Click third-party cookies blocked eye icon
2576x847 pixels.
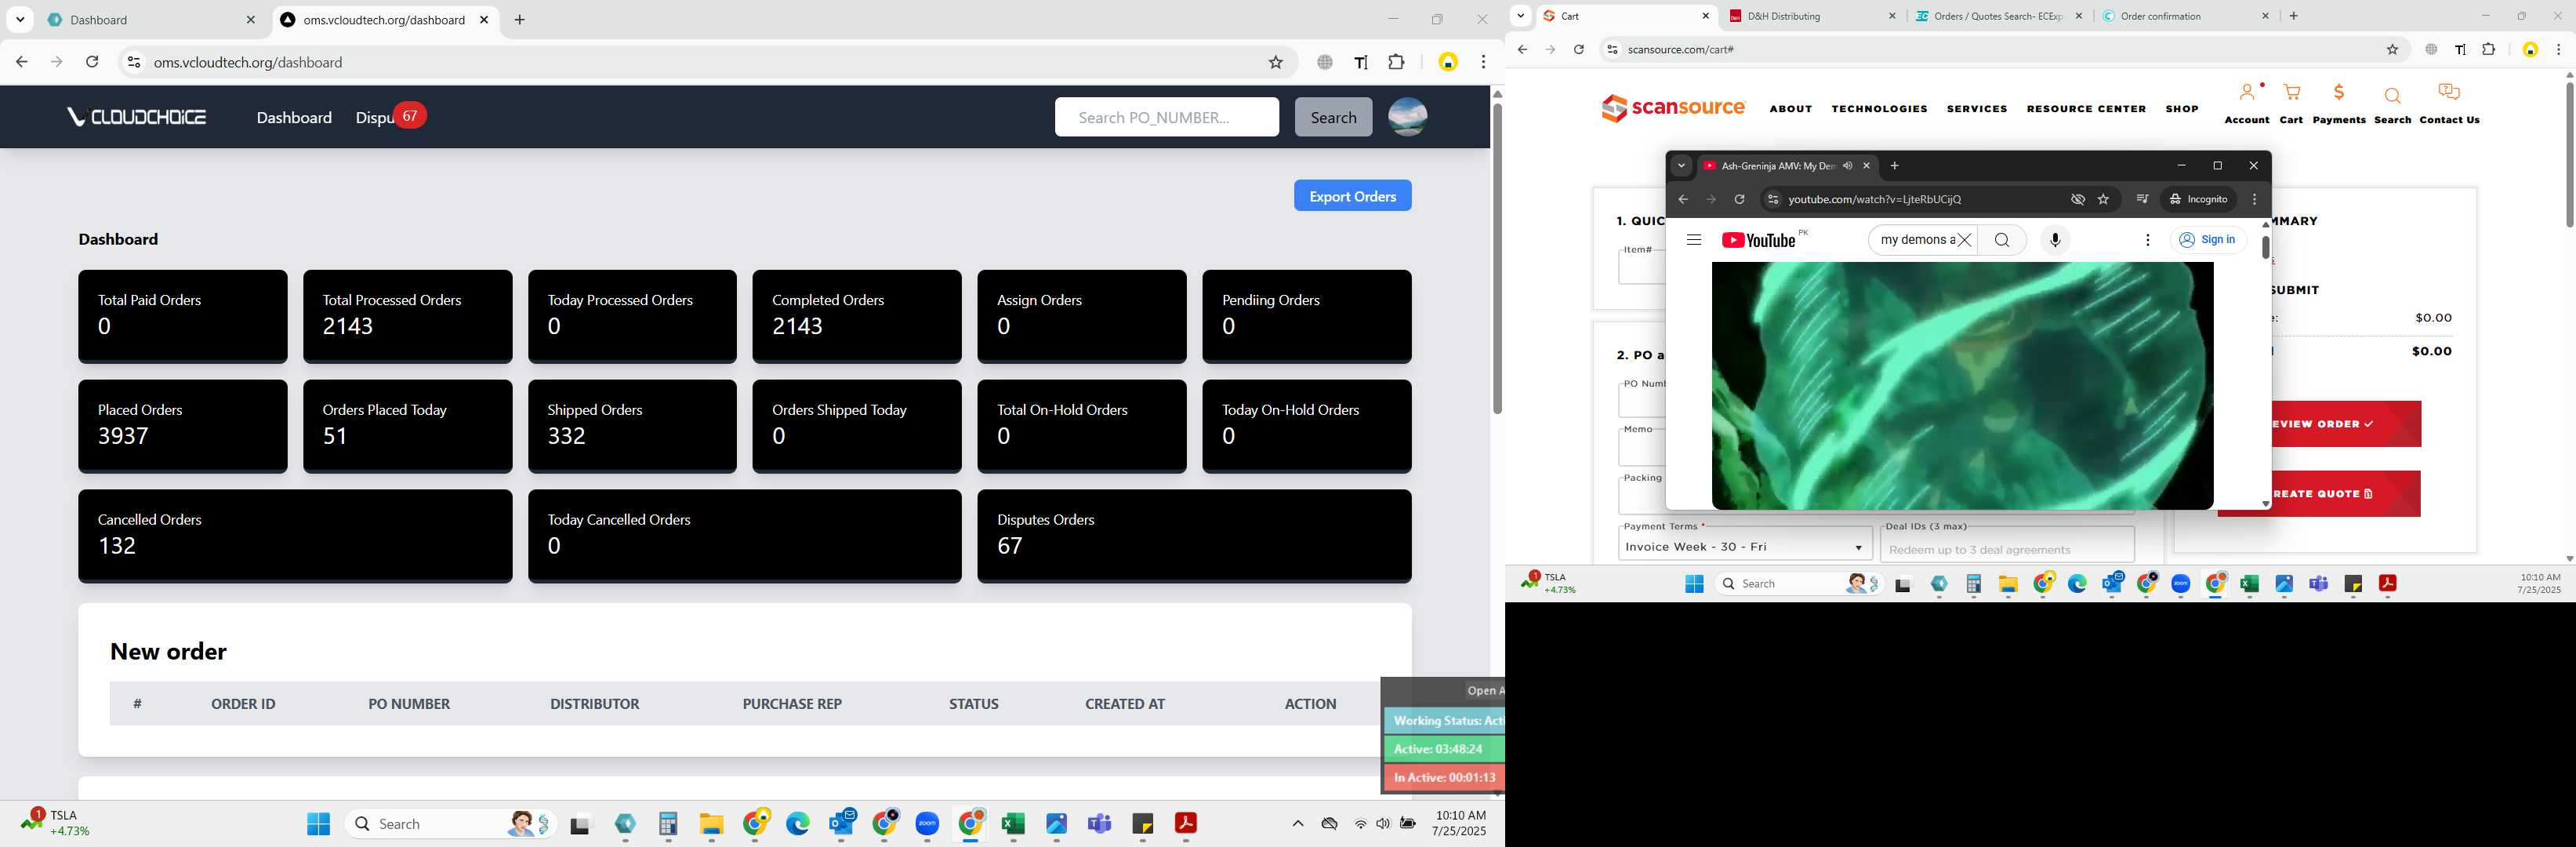2077,199
